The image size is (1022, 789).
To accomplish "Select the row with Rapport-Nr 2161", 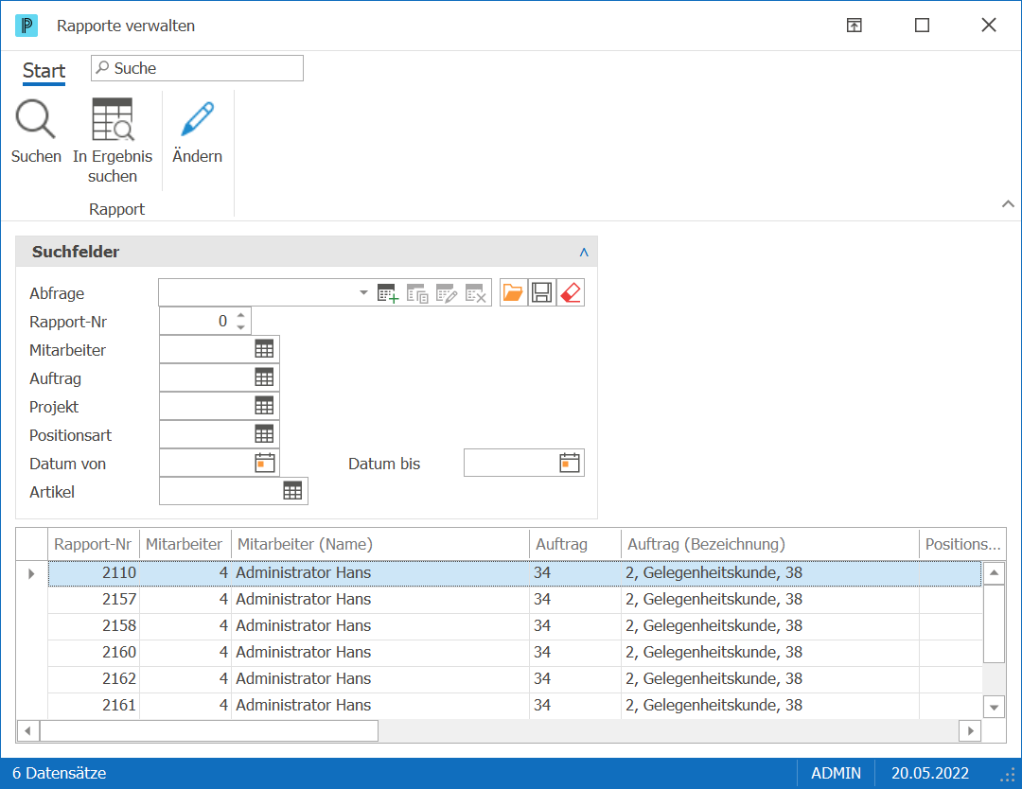I will [515, 705].
